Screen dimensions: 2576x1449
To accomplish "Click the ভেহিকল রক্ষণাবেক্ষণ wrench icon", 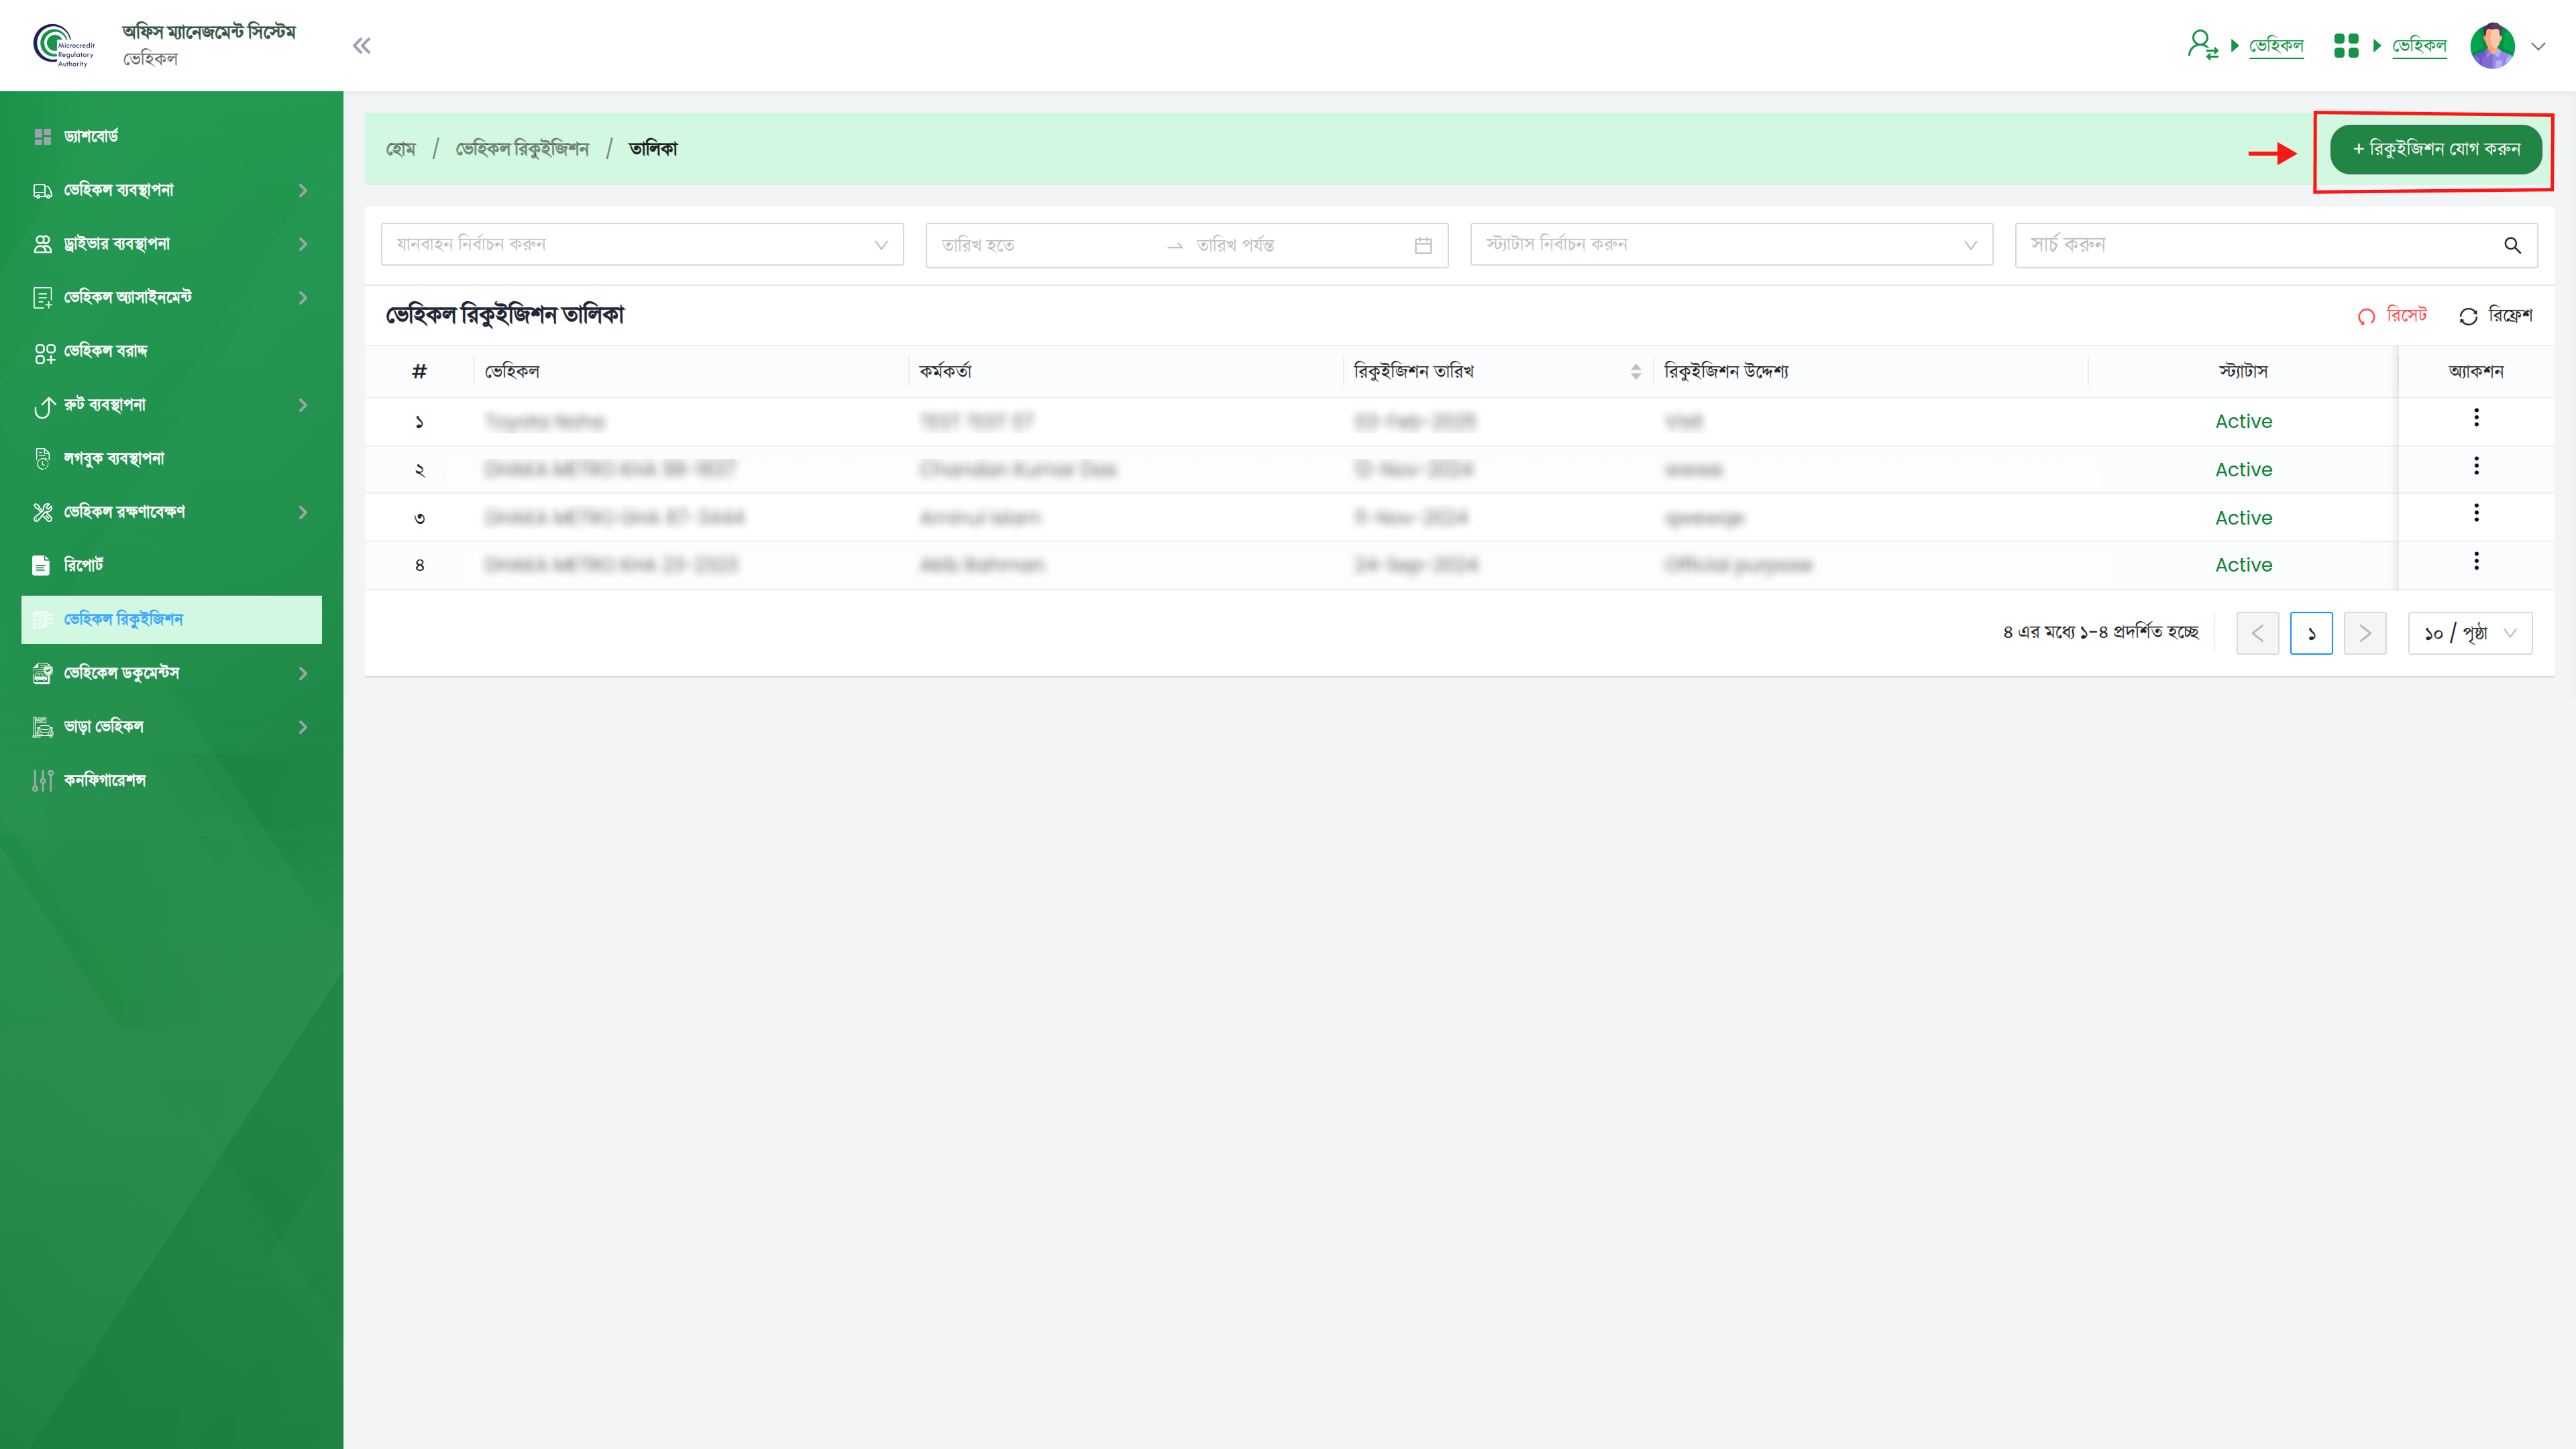I will click(x=42, y=512).
